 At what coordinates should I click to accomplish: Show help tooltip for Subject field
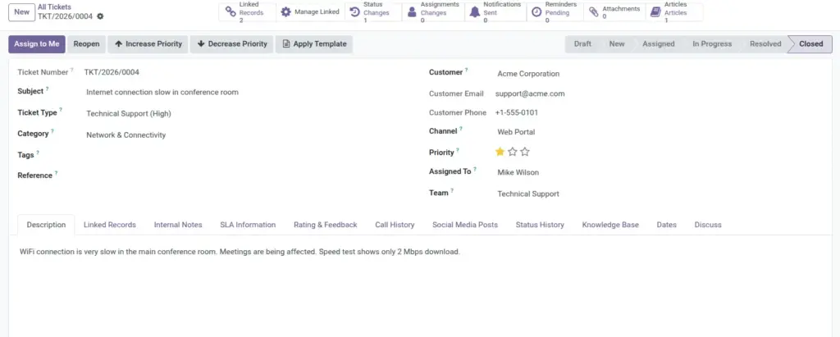47,89
